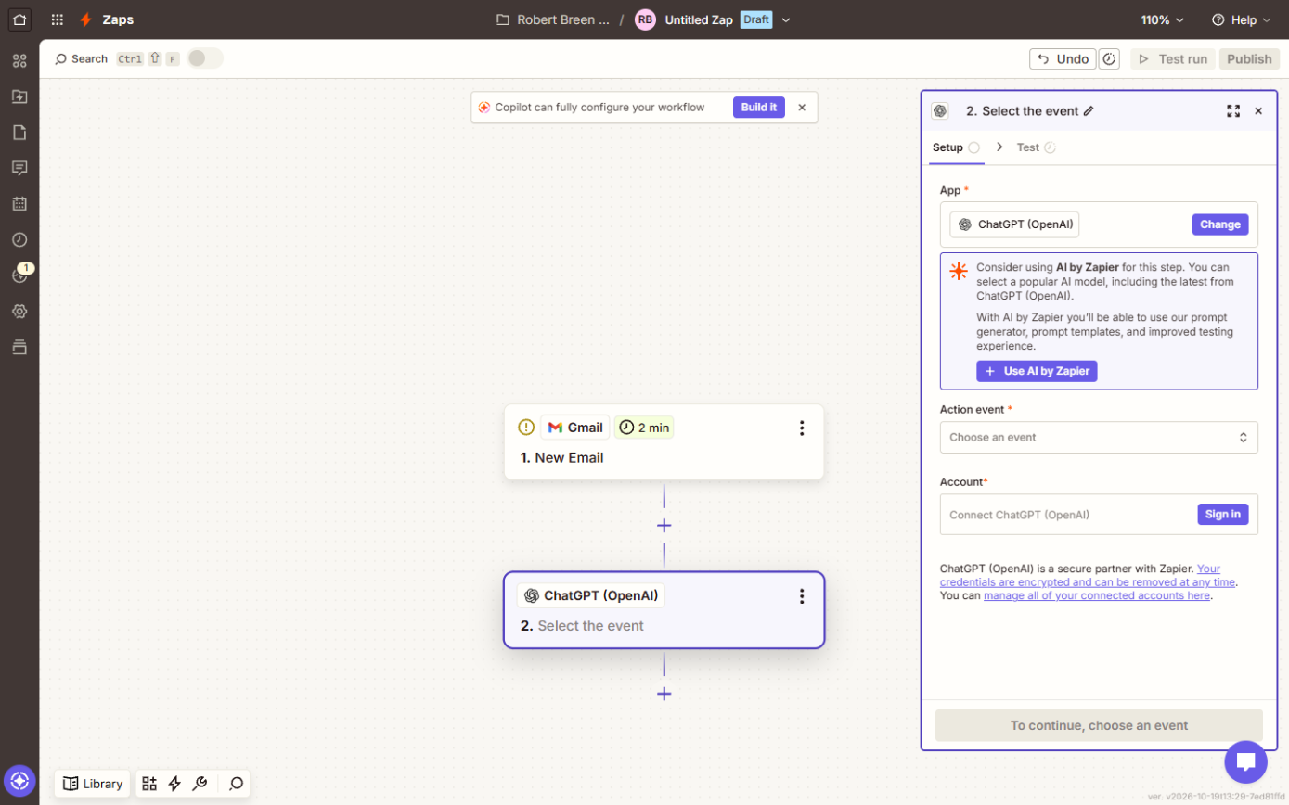Open the three-dot menu on Gmail step
1289x805 pixels.
(802, 428)
